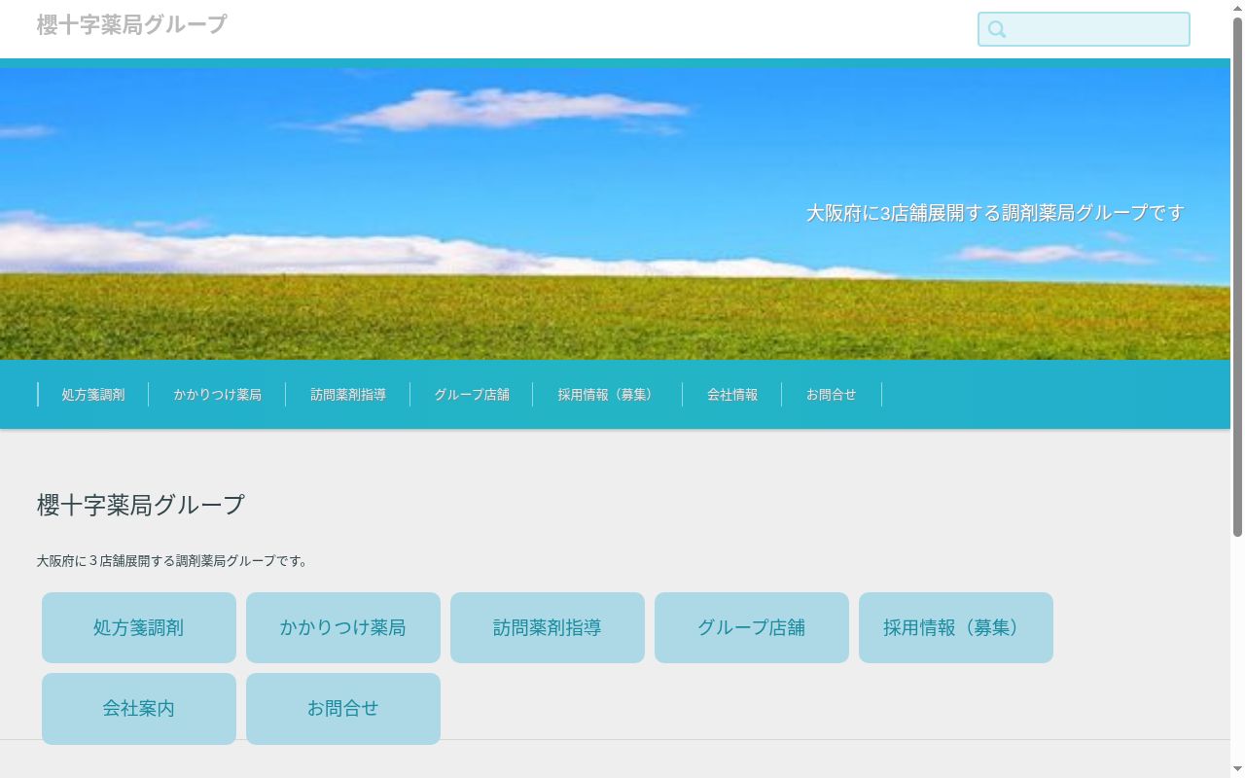Open the 櫻十字薬局グループ site title link
Image resolution: width=1245 pixels, height=778 pixels.
tap(131, 24)
